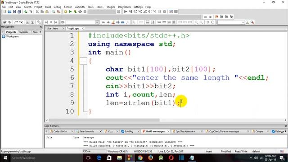Click the WINDOWS-1252 encoding status entry
The image size is (288, 162).
tap(143, 151)
